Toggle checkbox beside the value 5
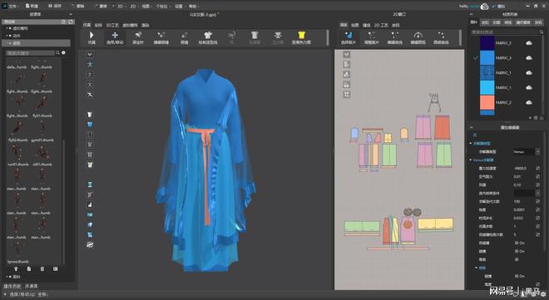Viewport: 549px width, 300px height. pyautogui.click(x=538, y=234)
